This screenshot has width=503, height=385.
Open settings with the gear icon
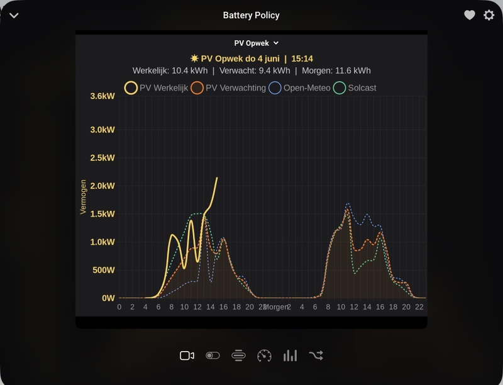pyautogui.click(x=489, y=15)
